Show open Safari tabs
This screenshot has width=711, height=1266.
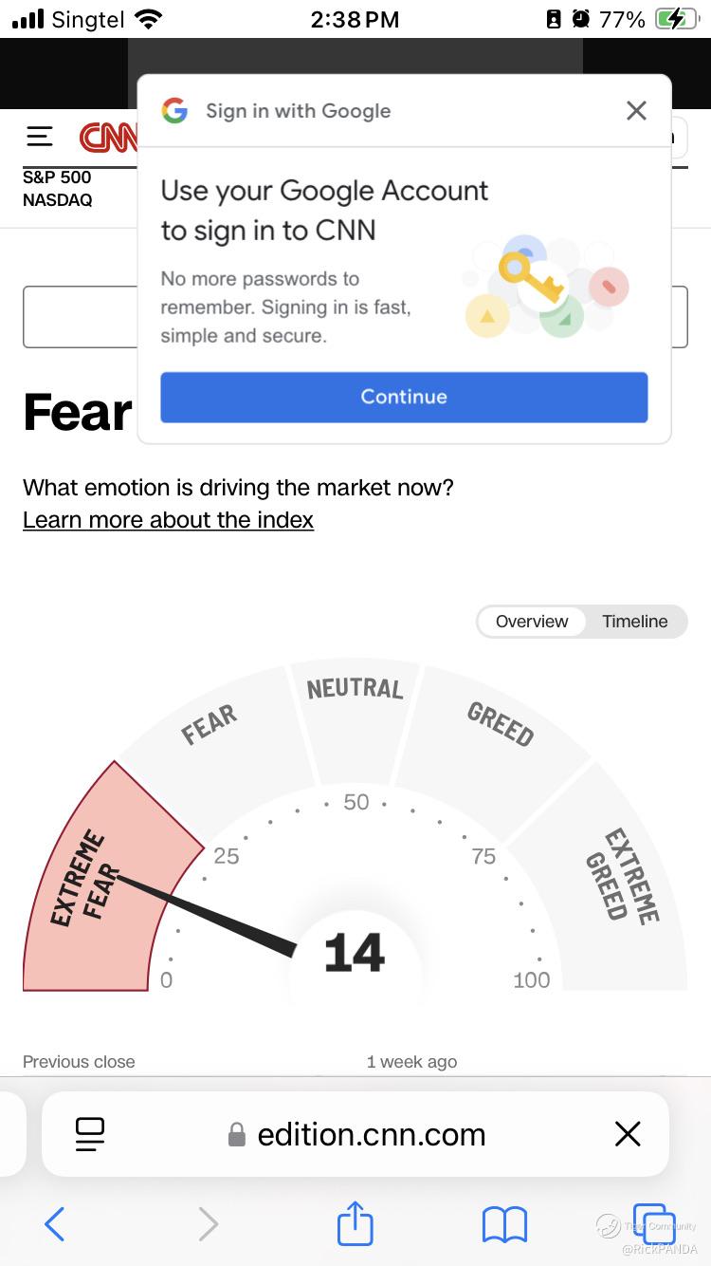(x=654, y=1224)
